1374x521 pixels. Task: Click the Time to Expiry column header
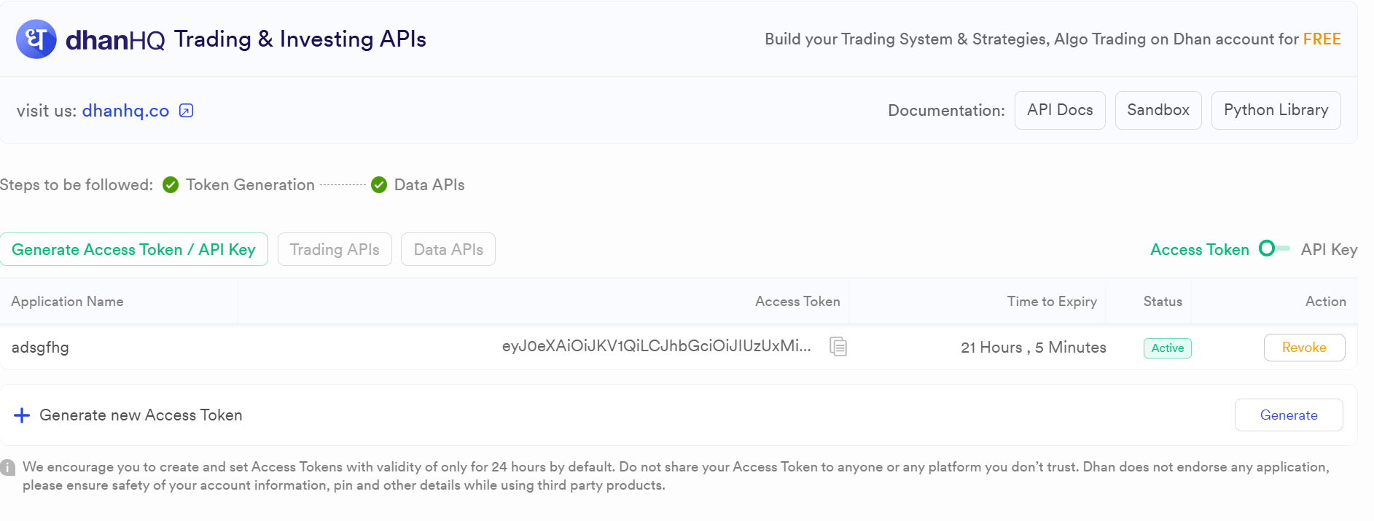[1052, 302]
